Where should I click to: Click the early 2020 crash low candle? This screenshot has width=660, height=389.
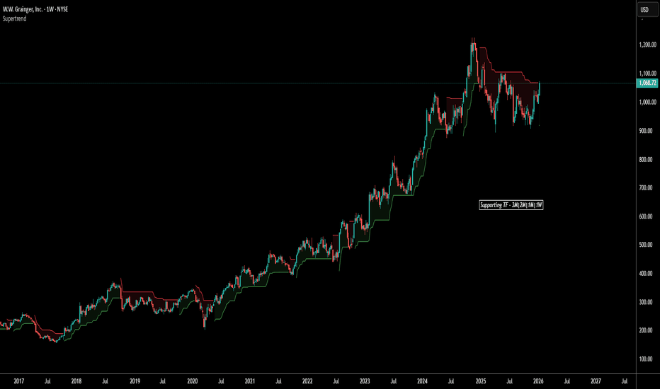tap(205, 326)
